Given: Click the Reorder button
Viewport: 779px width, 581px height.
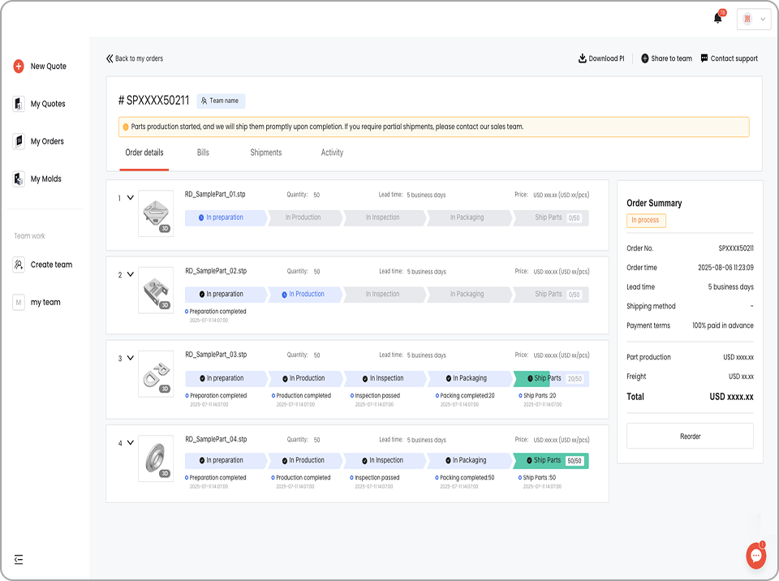Looking at the screenshot, I should pyautogui.click(x=690, y=437).
